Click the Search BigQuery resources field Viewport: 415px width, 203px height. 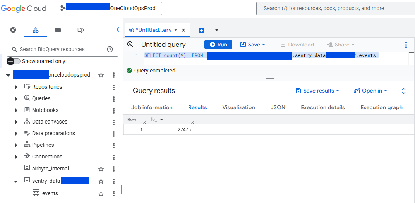62,49
